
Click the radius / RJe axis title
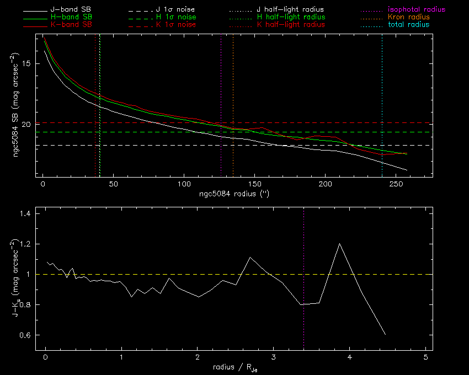tap(234, 368)
